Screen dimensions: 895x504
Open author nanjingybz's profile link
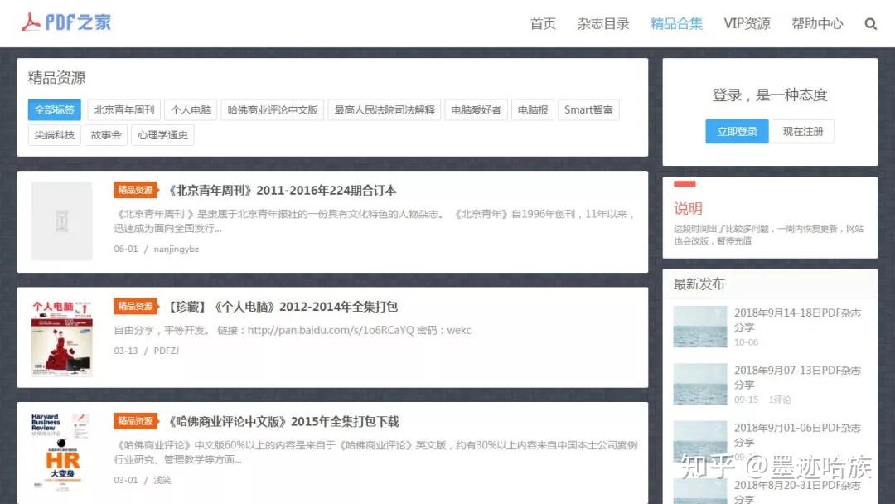click(176, 249)
